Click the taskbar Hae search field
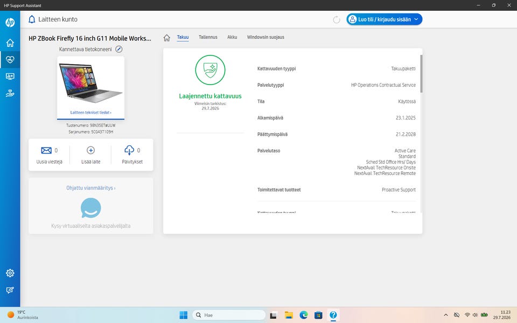The height and width of the screenshot is (323, 517). [x=229, y=315]
